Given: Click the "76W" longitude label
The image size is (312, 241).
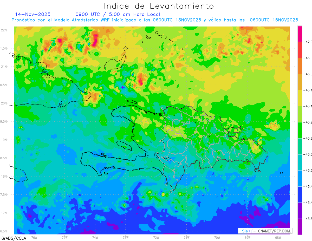Looking at the screenshot, I should [34, 237].
